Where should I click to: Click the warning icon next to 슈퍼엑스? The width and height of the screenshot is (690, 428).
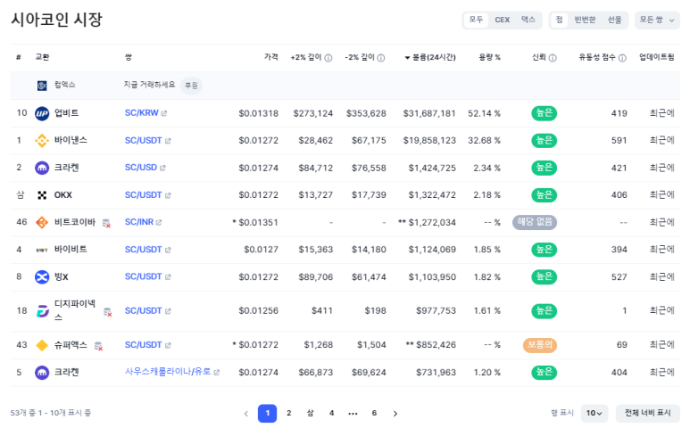click(99, 346)
